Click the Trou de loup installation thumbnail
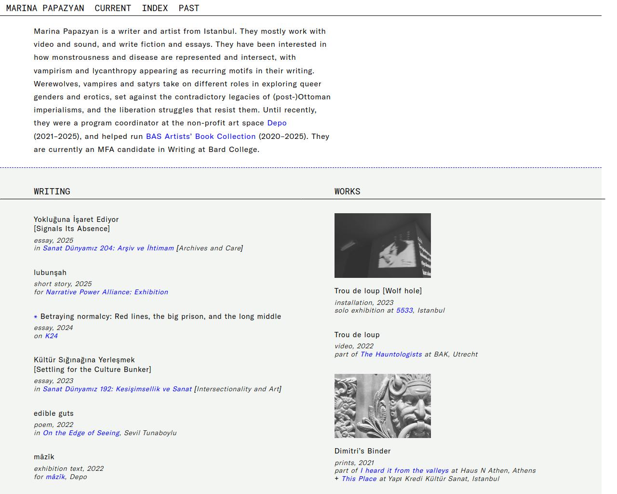The width and height of the screenshot is (617, 494). [x=382, y=246]
